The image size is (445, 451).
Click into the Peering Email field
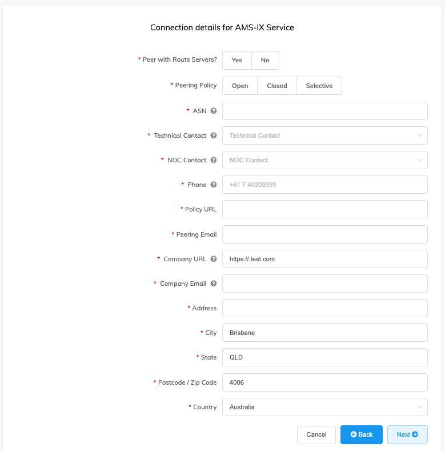tap(324, 234)
